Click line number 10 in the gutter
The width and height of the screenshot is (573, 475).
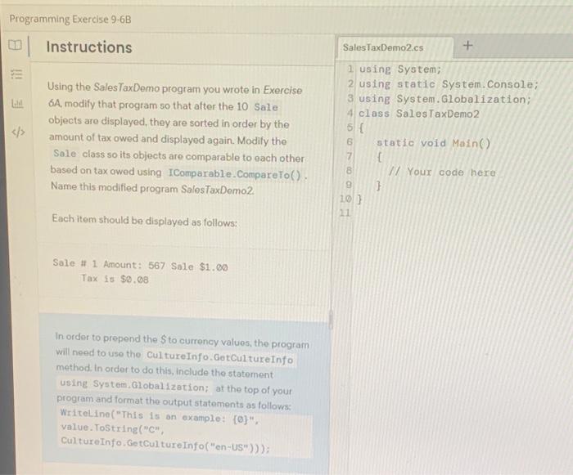(x=345, y=199)
